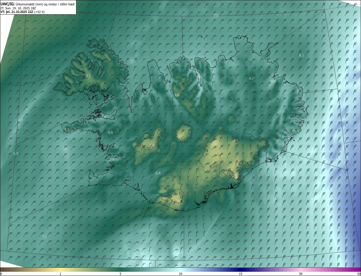Pick the yellow color above tick 1
Viewport: 361px width, 276px height.
(60, 270)
